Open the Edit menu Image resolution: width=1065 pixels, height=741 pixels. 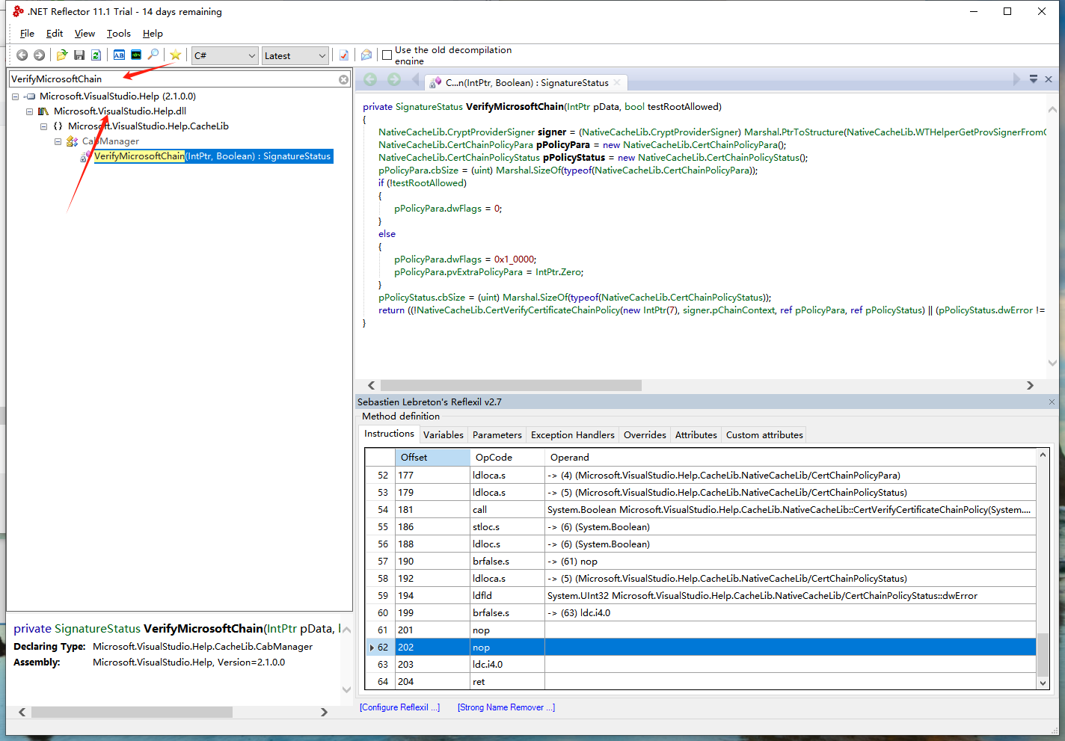[x=55, y=34]
